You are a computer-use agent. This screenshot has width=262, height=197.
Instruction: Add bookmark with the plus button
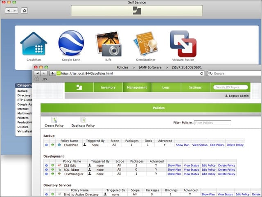[52, 73]
